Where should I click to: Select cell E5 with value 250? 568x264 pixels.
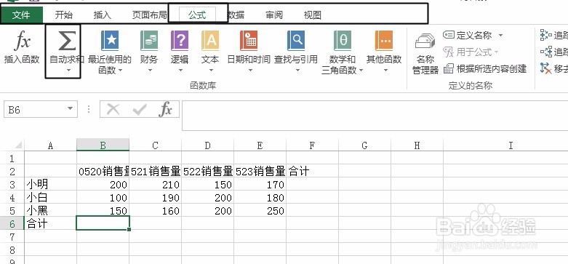[x=260, y=210]
